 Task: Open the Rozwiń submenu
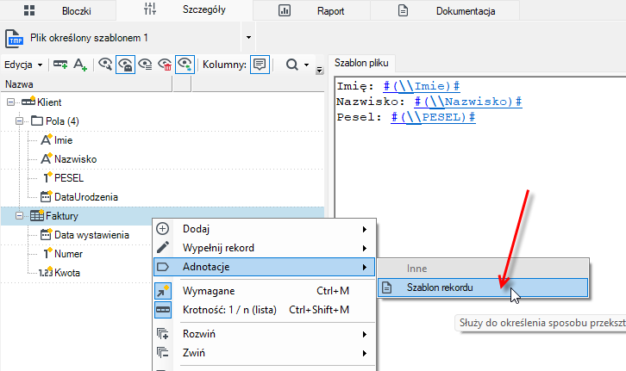click(265, 334)
